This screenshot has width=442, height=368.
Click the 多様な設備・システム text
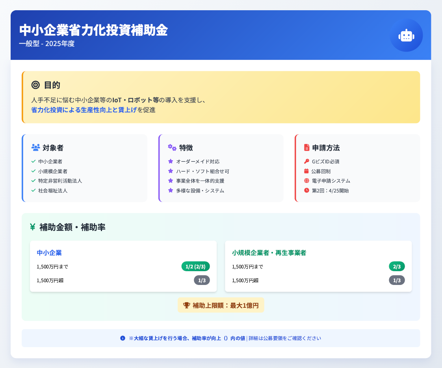pos(200,190)
